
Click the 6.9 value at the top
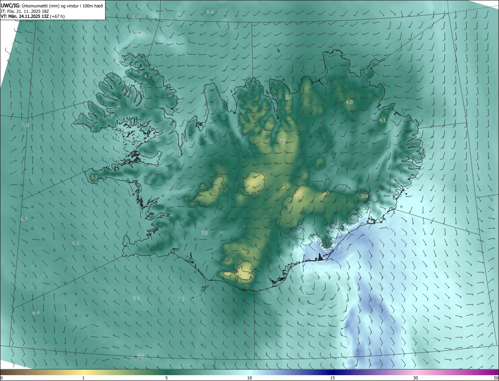point(136,17)
